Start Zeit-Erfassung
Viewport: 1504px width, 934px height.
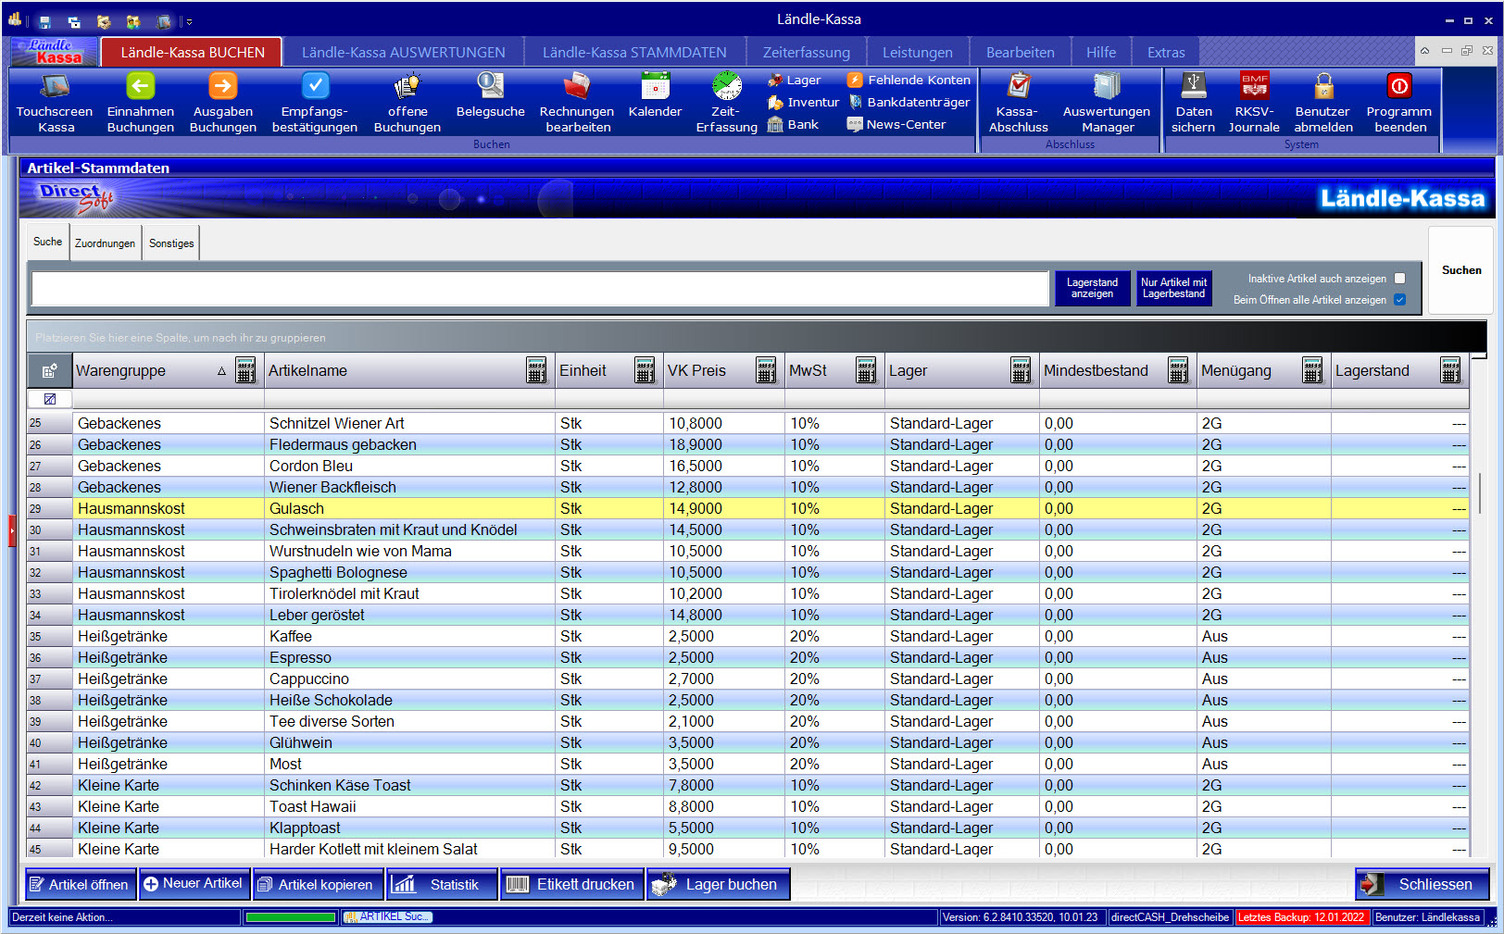coord(726,103)
